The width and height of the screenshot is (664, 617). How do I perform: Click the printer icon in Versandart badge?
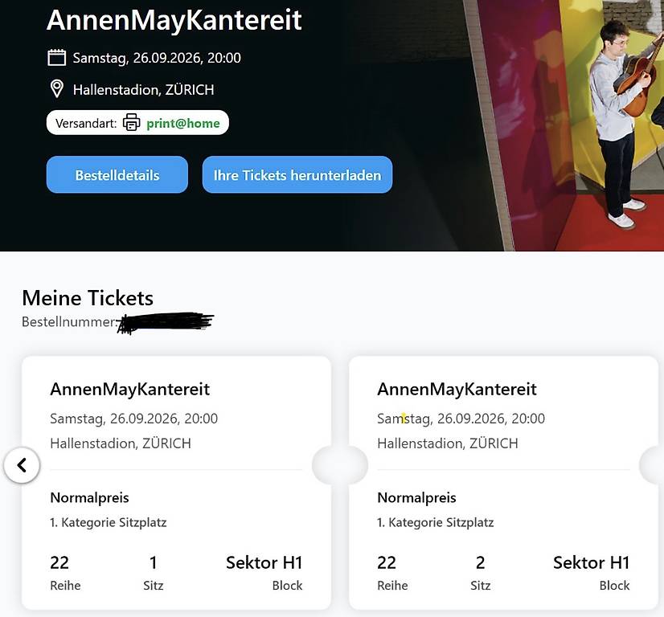click(131, 123)
